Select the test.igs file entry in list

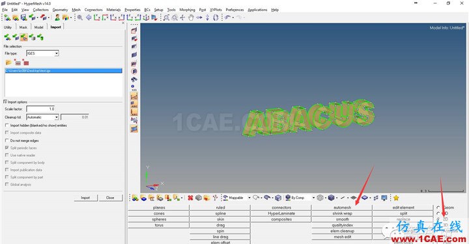[63, 71]
